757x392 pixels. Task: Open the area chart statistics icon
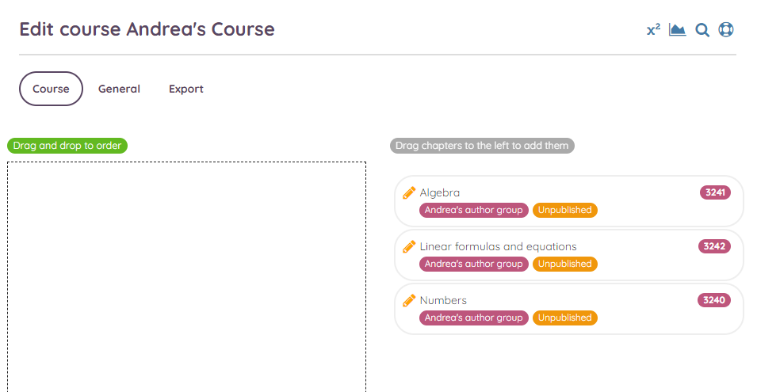coord(677,30)
